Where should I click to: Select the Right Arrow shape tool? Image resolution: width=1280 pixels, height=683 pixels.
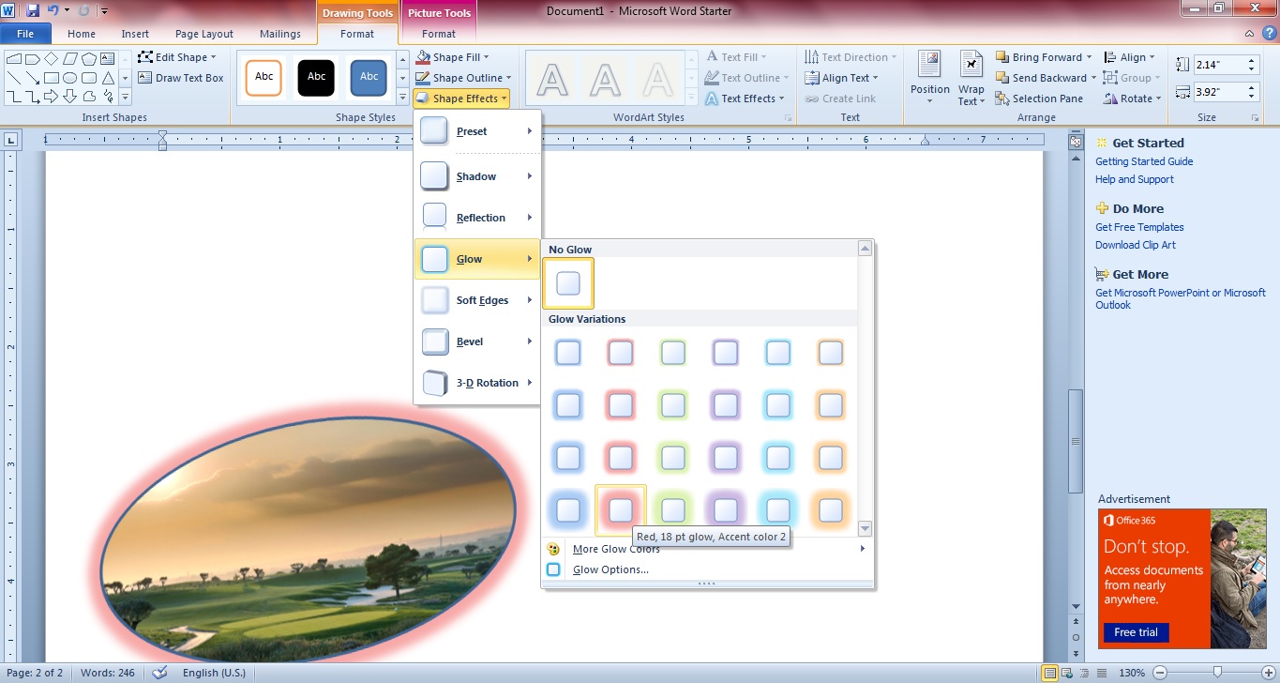pos(51,95)
